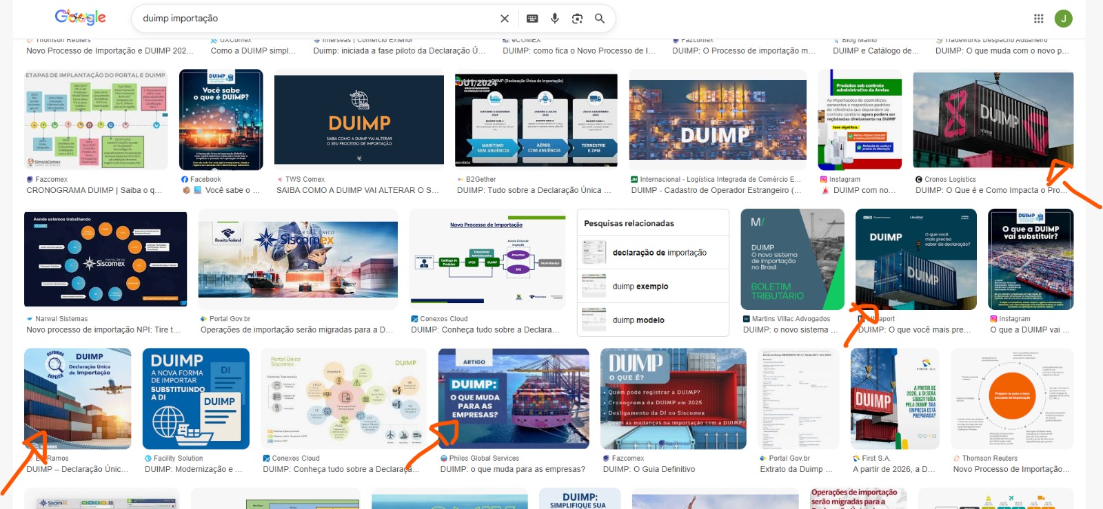Open 'DUIMP: Modernização e ...' result title

194,469
